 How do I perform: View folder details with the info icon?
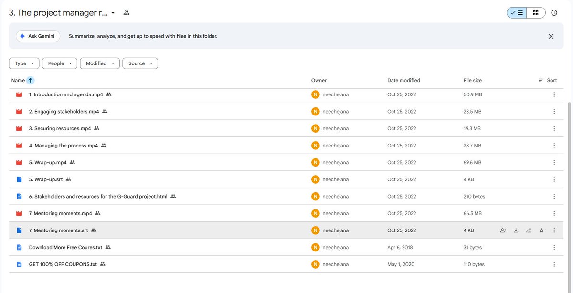point(554,13)
